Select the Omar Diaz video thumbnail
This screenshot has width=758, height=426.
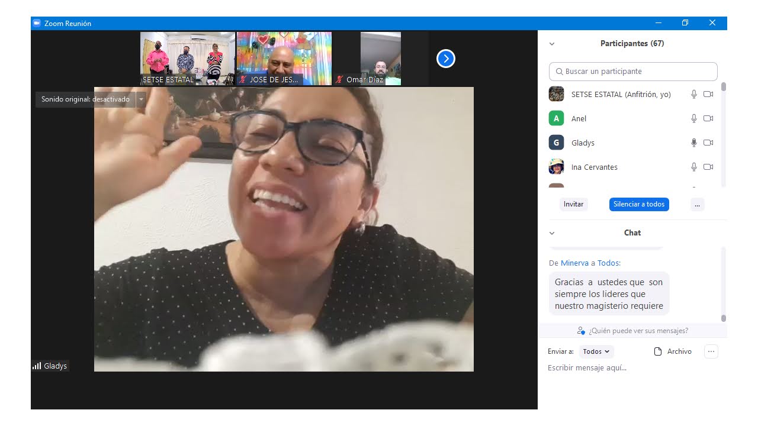click(x=381, y=59)
